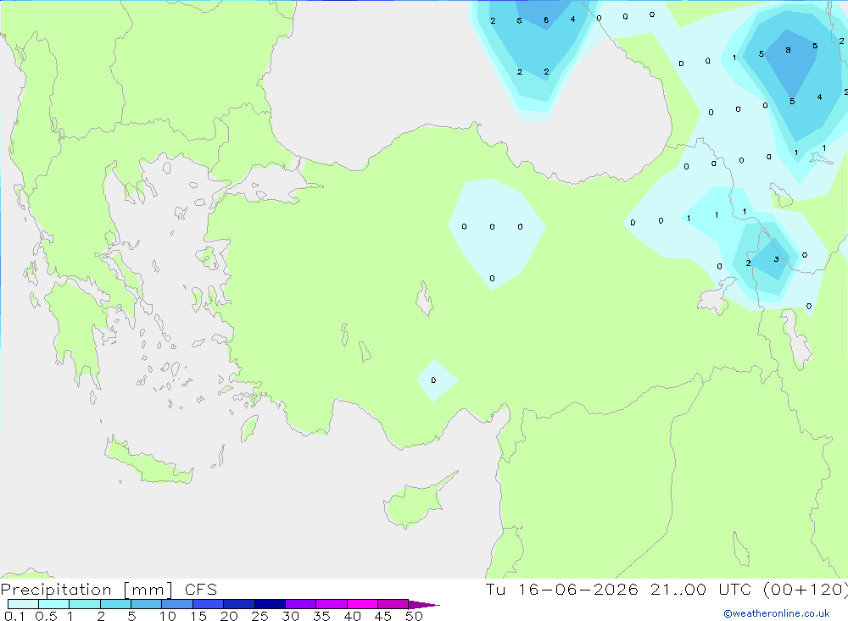
Task: Select the 10–15 mm blue legend box
Action: click(x=177, y=604)
